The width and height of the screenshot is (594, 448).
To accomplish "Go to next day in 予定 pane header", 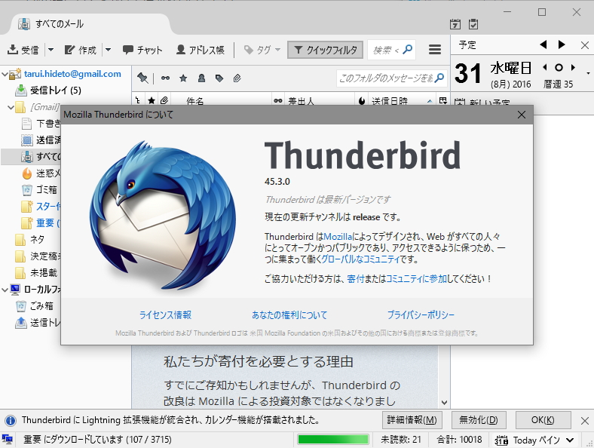I will [x=562, y=44].
